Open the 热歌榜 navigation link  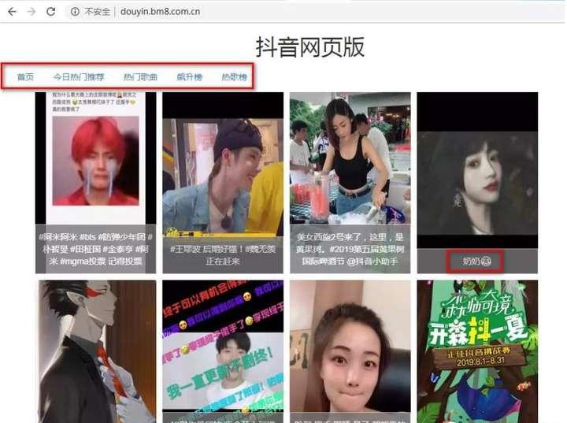[x=234, y=76]
